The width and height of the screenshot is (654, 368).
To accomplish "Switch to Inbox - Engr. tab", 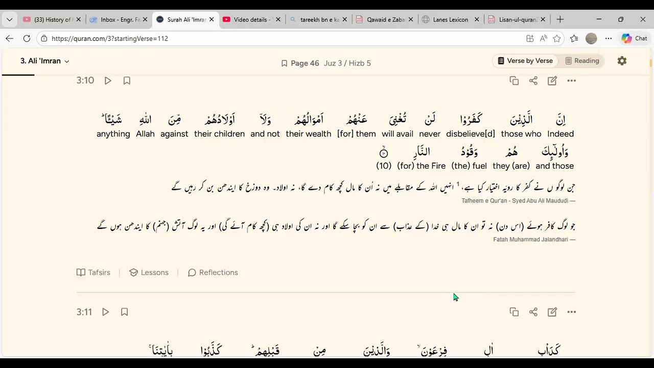I will [119, 19].
